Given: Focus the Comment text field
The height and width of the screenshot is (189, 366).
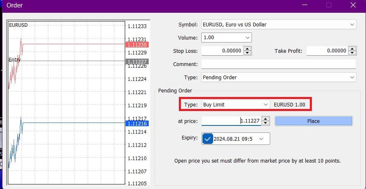Looking at the screenshot, I should tap(278, 64).
